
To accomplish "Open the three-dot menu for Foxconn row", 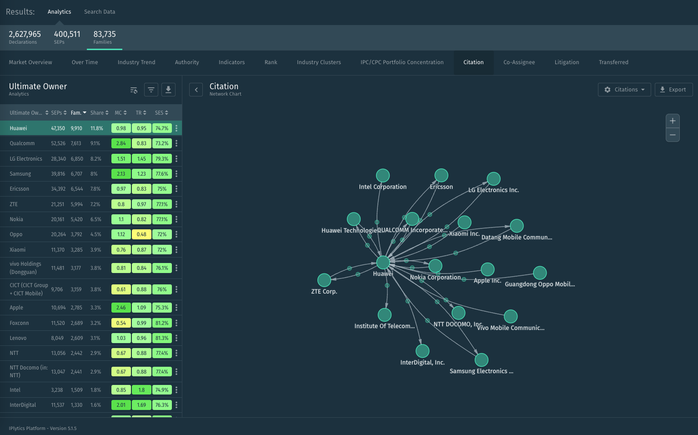I will 176,323.
